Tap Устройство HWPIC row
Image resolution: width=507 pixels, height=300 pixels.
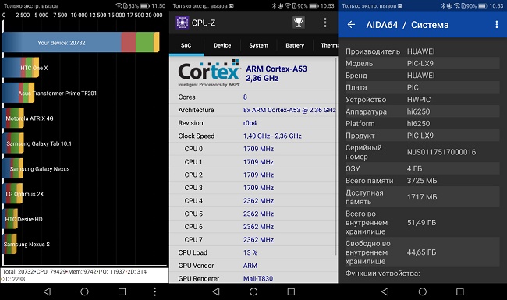coord(422,100)
